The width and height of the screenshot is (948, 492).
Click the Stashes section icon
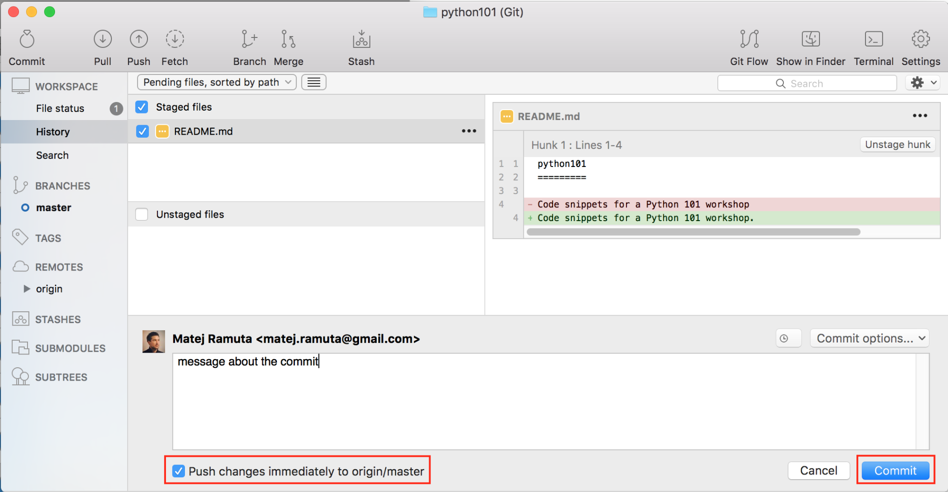[21, 319]
